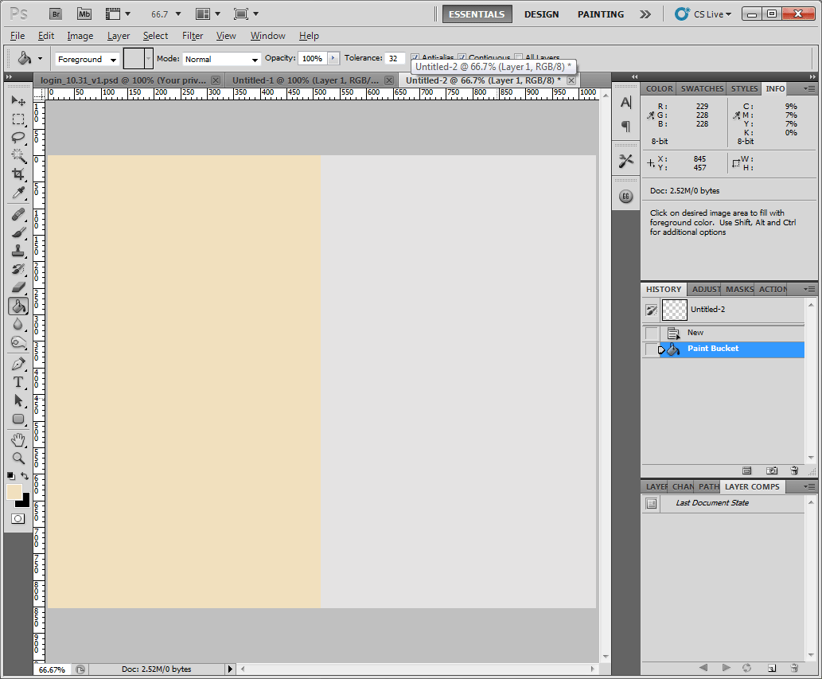The width and height of the screenshot is (822, 679).
Task: Select the Paint Bucket tool in toolbox
Action: 18,306
